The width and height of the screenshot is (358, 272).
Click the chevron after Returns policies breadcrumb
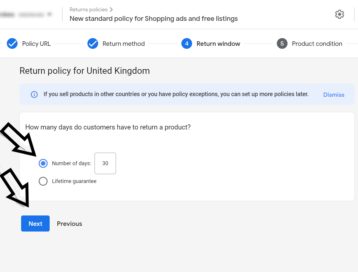[x=111, y=9]
